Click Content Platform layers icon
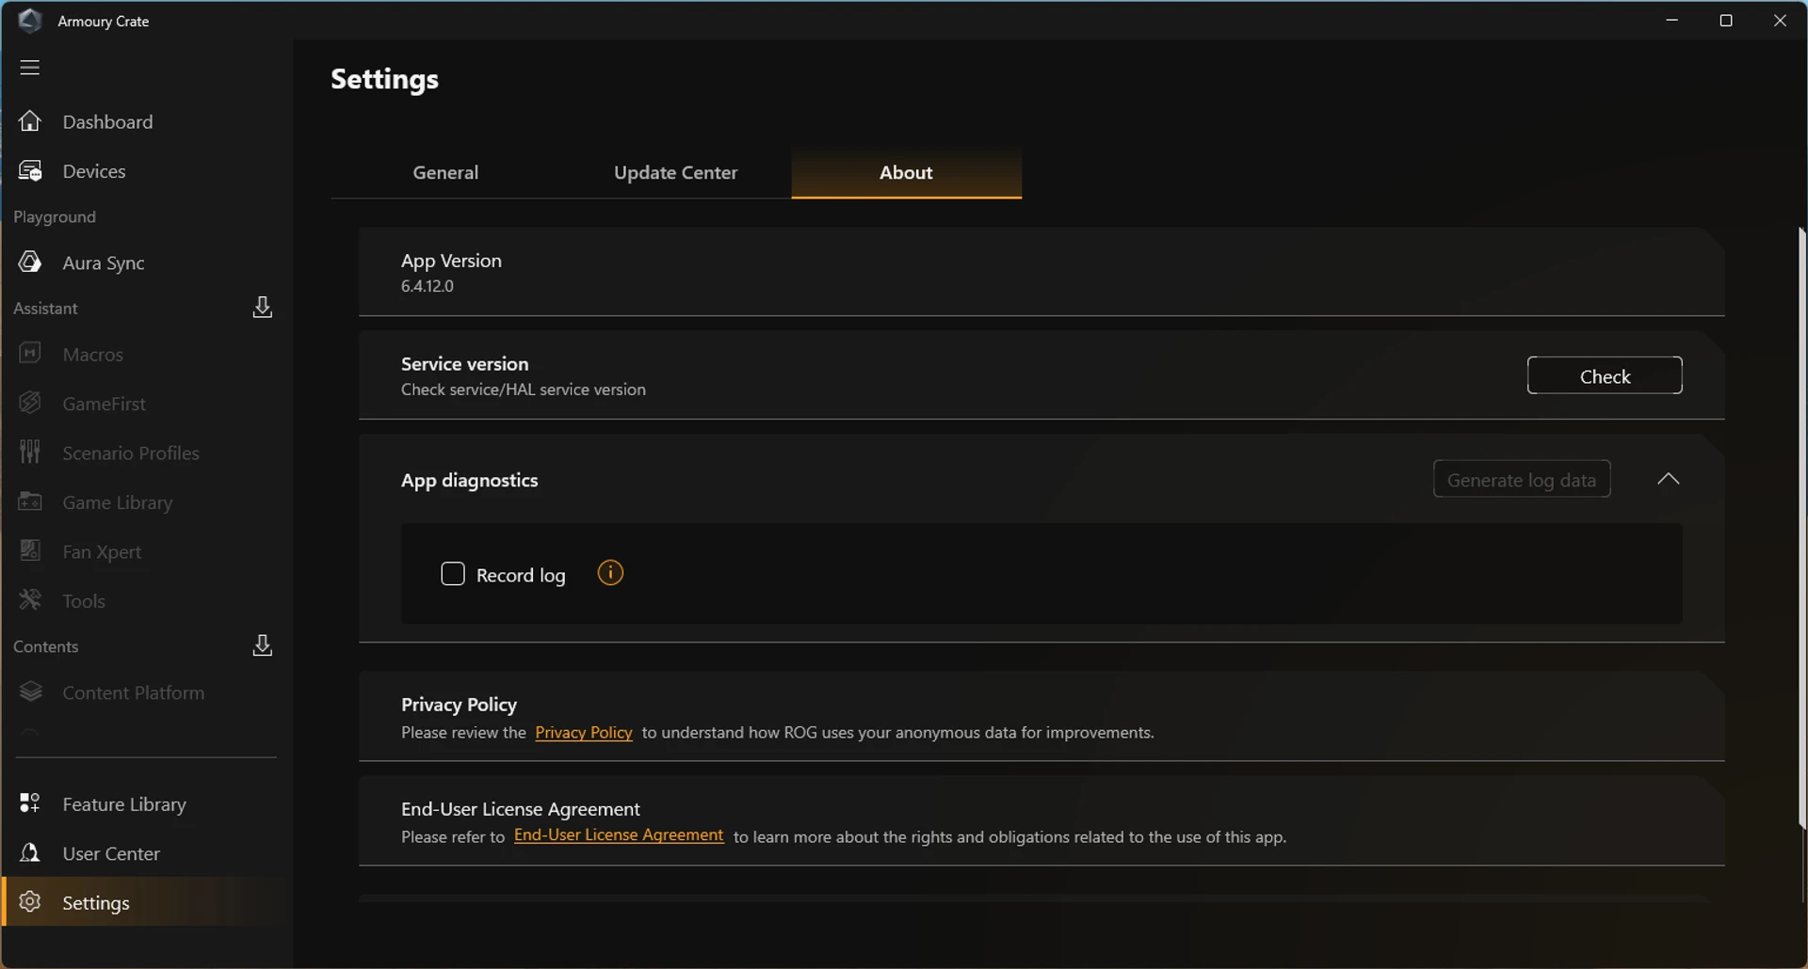 click(x=30, y=692)
